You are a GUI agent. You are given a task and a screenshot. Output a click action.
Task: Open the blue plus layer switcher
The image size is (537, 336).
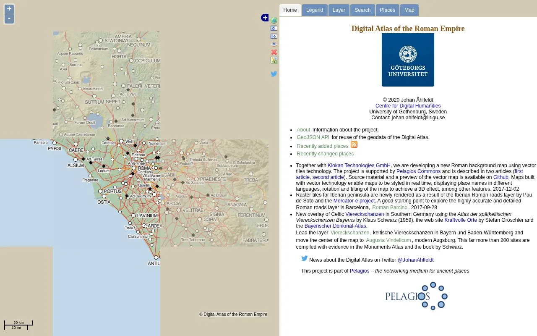[265, 18]
